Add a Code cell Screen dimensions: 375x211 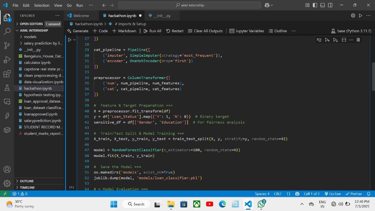[x=100, y=31]
